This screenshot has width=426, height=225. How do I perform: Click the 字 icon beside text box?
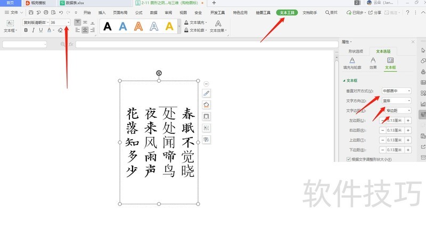coord(206,140)
